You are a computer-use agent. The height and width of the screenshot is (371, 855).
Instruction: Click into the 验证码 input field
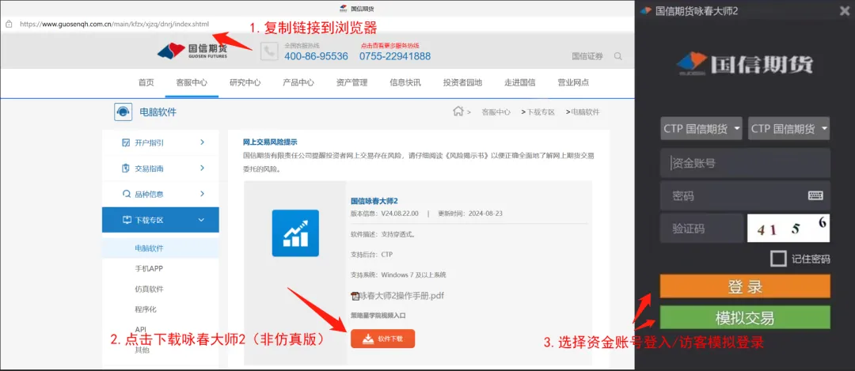701,229
